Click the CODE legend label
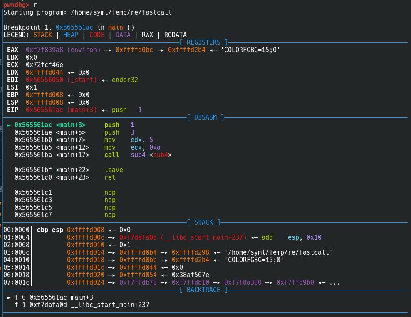 tap(97, 35)
